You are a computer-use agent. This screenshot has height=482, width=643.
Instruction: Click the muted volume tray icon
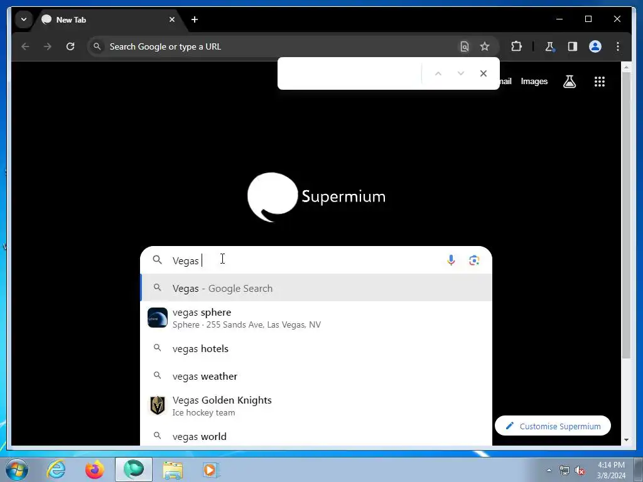[580, 470]
